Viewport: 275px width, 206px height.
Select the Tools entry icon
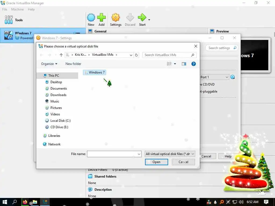(9, 20)
